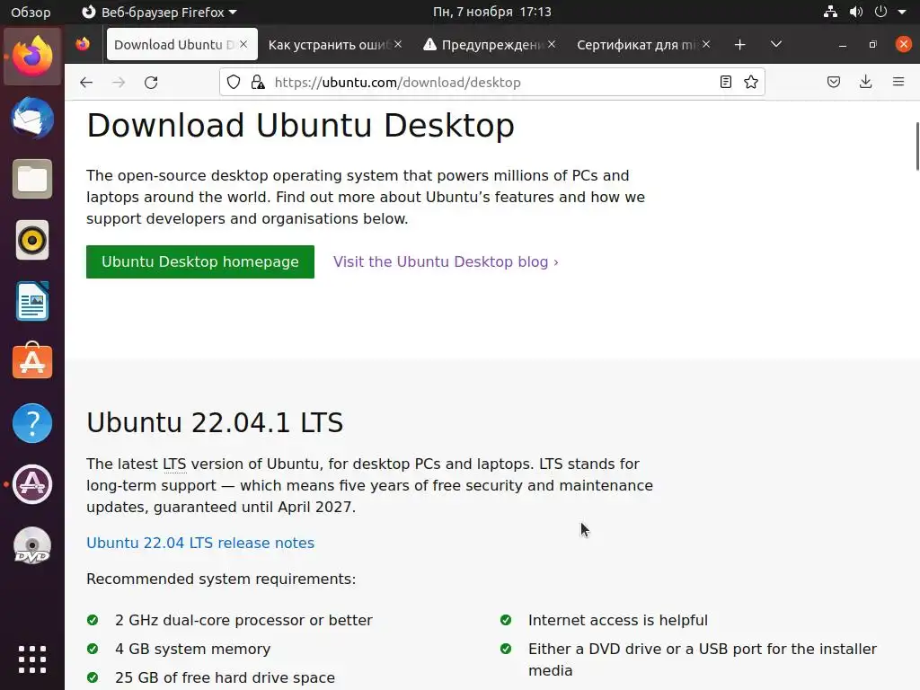
Task: Click the Ubuntu Desktop homepage button
Action: [x=200, y=262]
